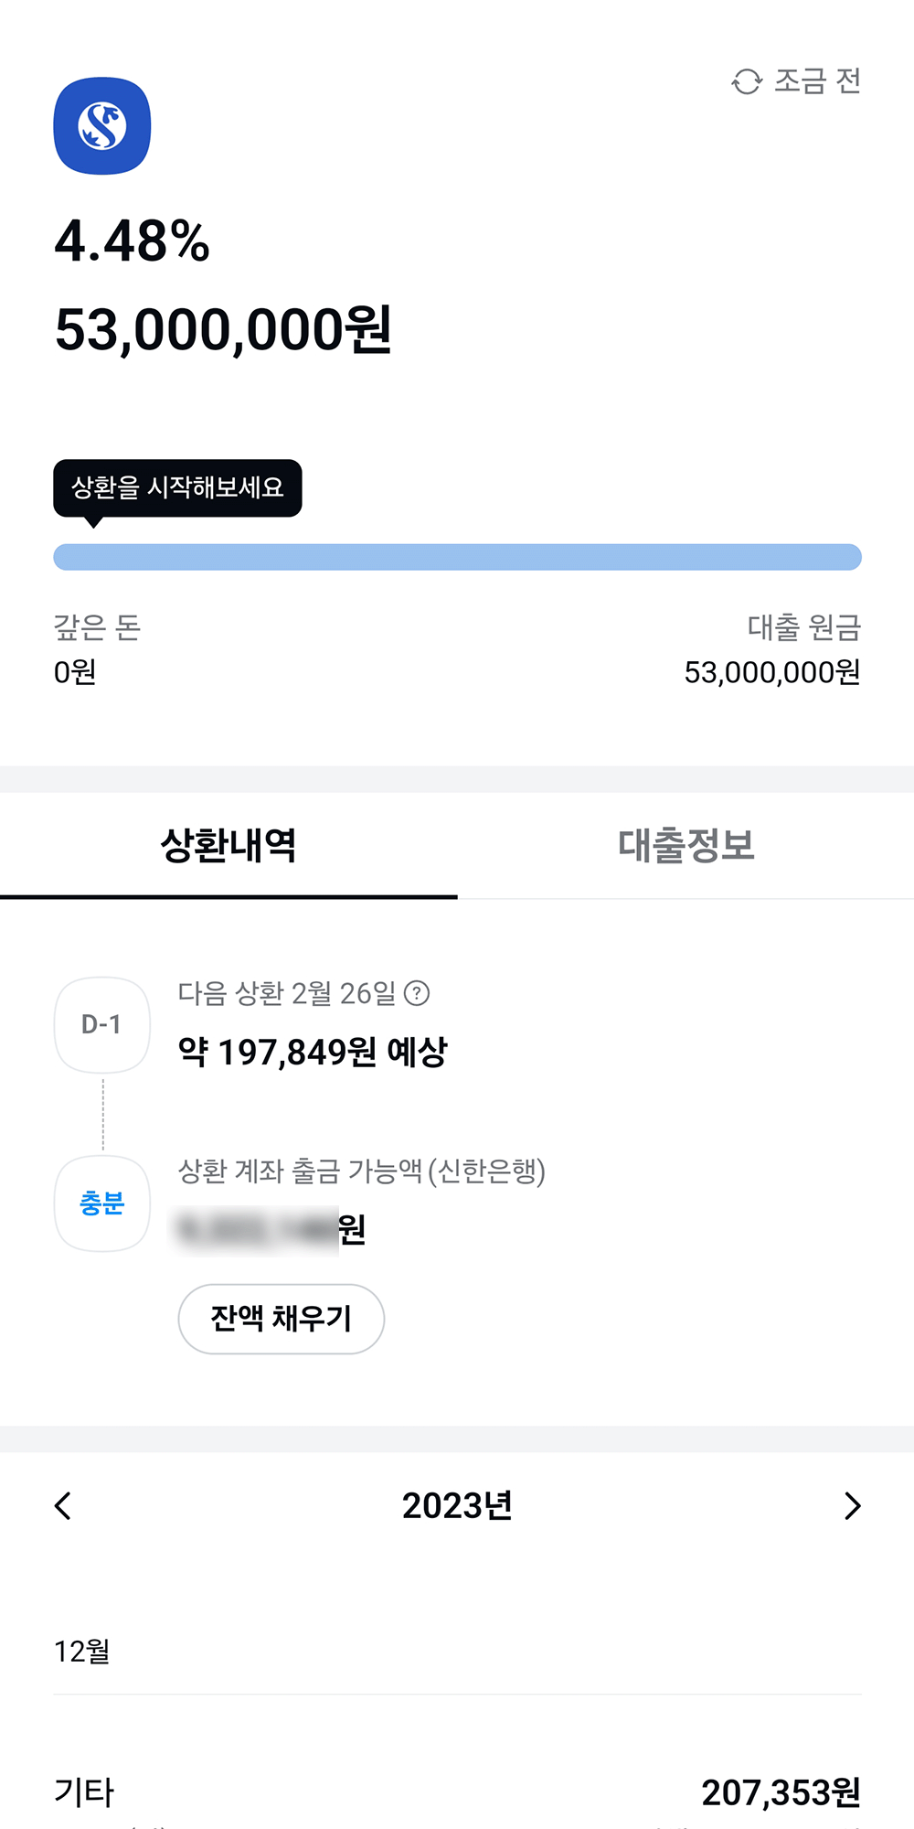914x1829 pixels.
Task: Click the blue repayment progress bar
Action: pyautogui.click(x=457, y=557)
